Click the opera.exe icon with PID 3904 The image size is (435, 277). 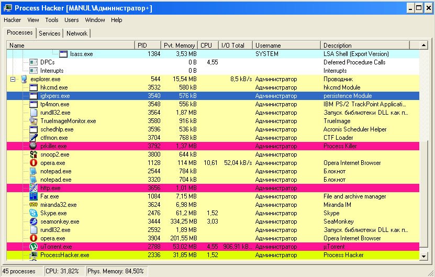[x=34, y=238]
